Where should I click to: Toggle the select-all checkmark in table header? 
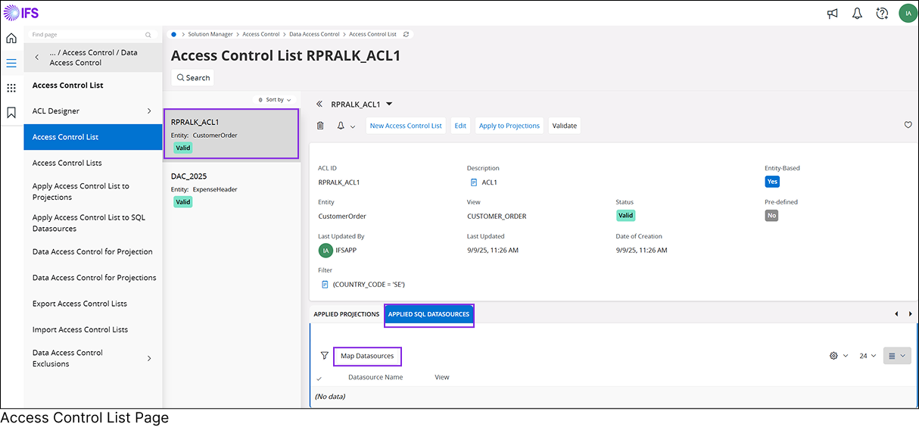tap(319, 378)
